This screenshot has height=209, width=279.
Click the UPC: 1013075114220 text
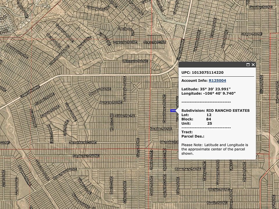pos(202,73)
